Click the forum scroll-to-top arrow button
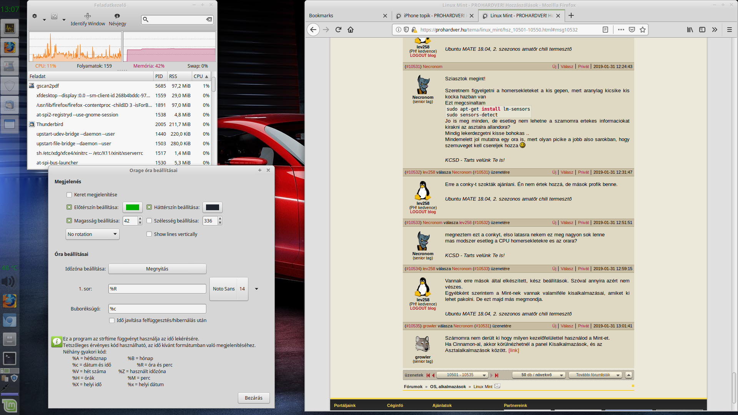The height and width of the screenshot is (415, 738). 629,375
